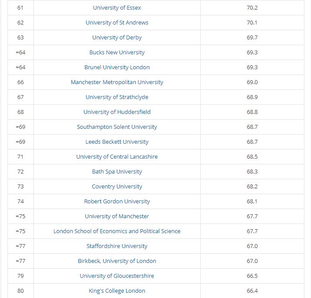Image resolution: width=311 pixels, height=298 pixels.
Task: Select University of Huddersfield link
Action: click(x=117, y=112)
